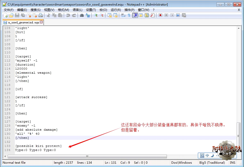Screen dimensions: 244x167
Task: Click the Save file toolbar icon
Action: 17,15
